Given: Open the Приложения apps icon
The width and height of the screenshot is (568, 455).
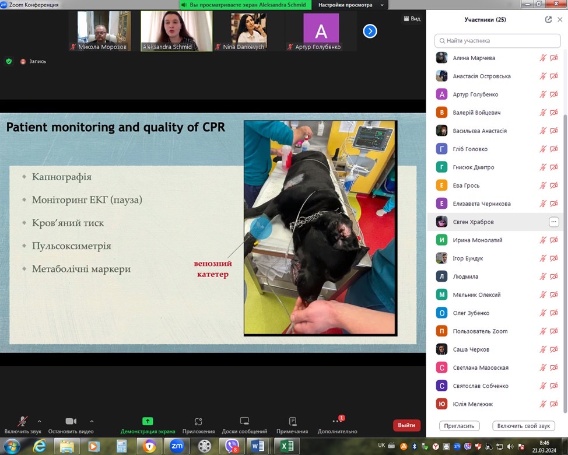Looking at the screenshot, I should pos(198,421).
